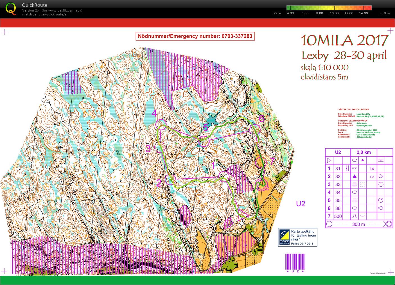Click the finish double circle in table footer
This screenshot has height=285, width=395.
(389, 224)
